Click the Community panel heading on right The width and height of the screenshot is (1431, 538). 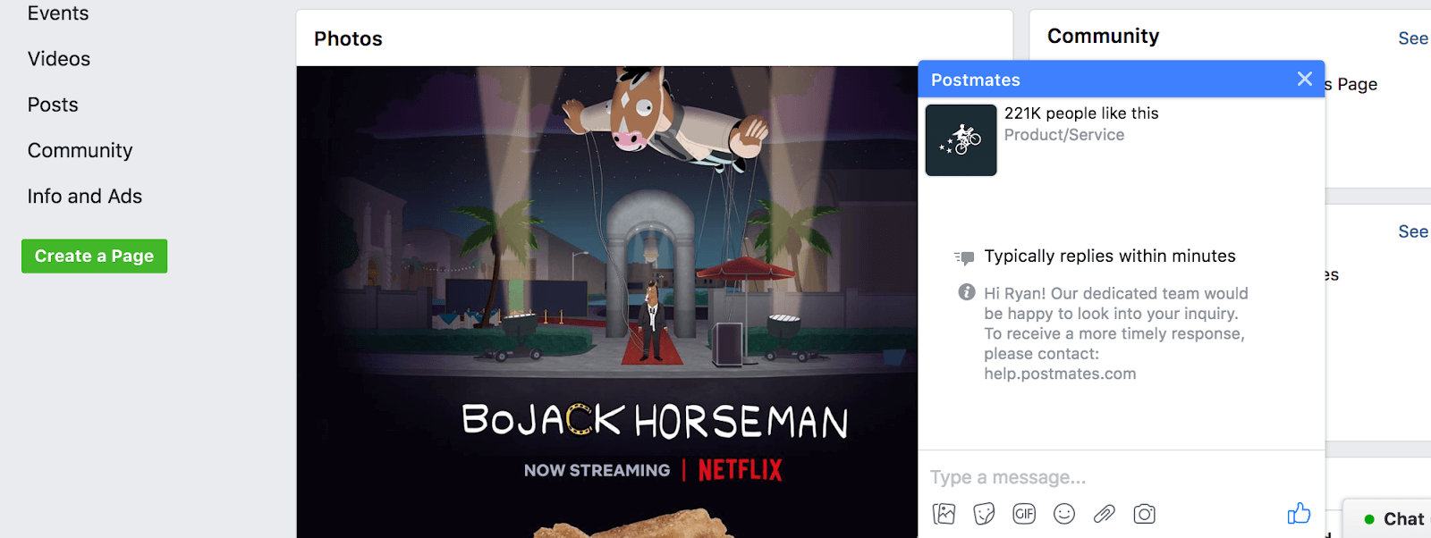(x=1103, y=36)
